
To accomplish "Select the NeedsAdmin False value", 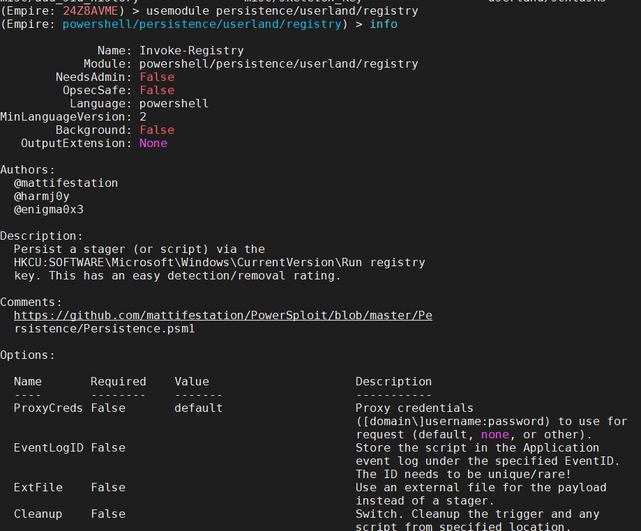I will (156, 77).
